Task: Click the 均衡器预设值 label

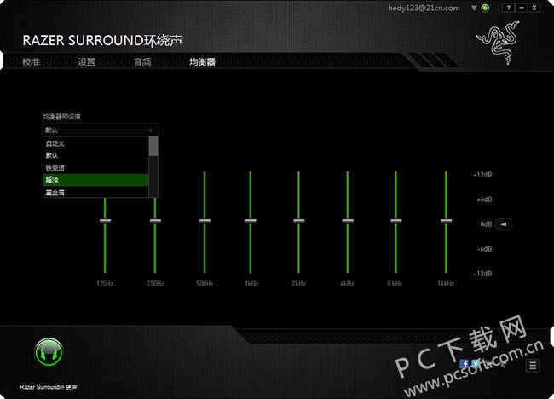Action: (x=62, y=117)
